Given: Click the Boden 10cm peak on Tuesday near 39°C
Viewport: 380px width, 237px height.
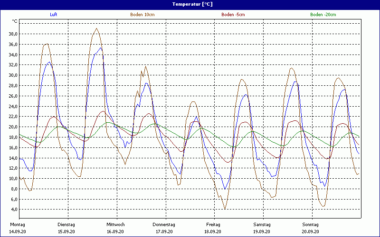Looking at the screenshot, I should coord(97,28).
